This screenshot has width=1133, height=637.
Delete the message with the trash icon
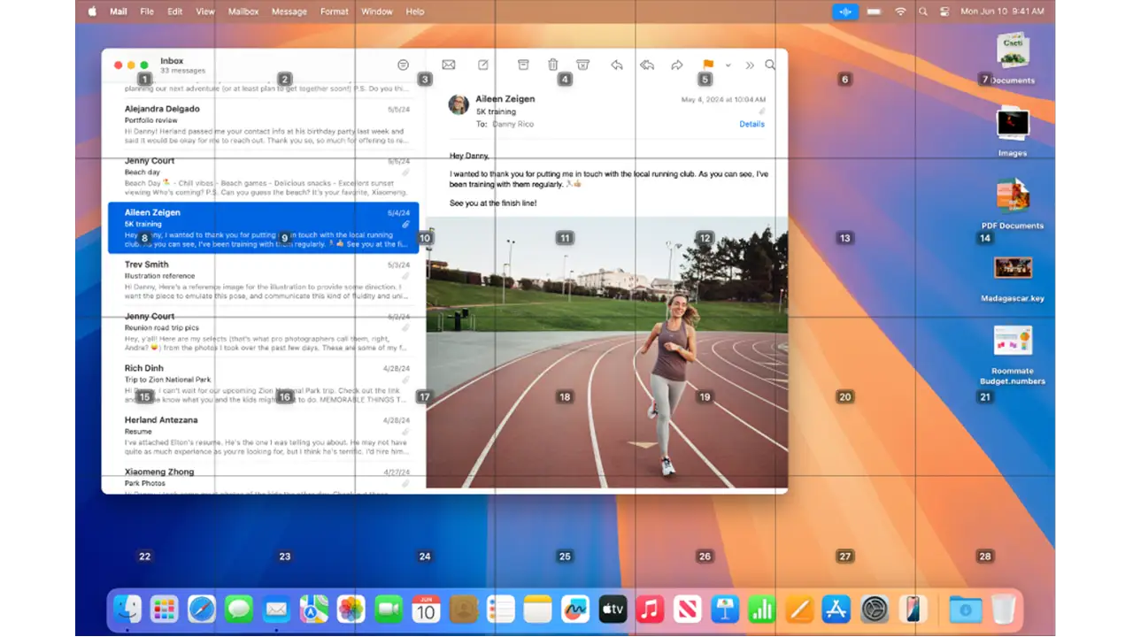pyautogui.click(x=553, y=65)
